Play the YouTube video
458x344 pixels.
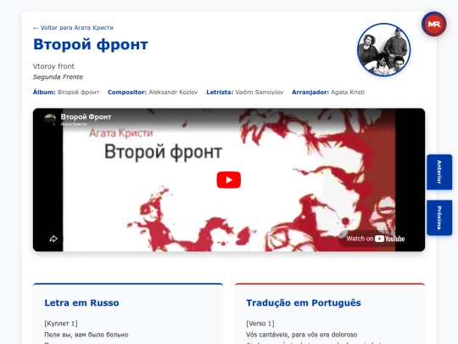[x=229, y=179]
